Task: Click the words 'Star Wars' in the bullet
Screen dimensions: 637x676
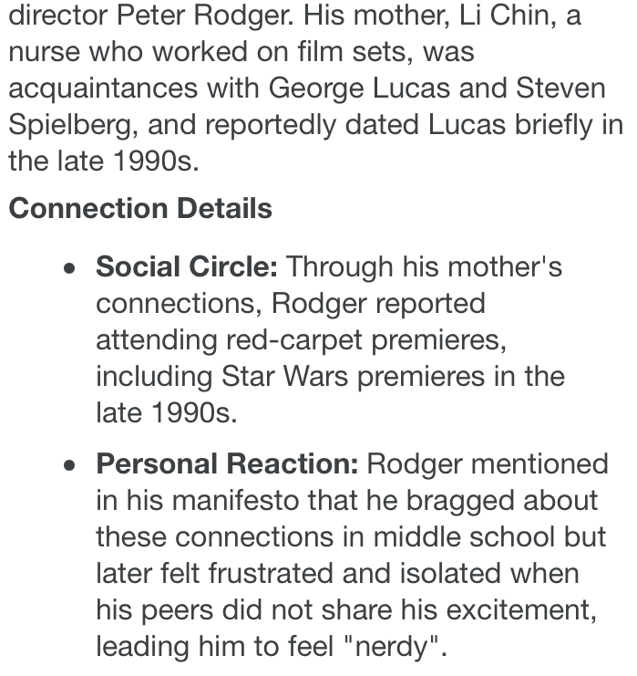Action: tap(284, 377)
